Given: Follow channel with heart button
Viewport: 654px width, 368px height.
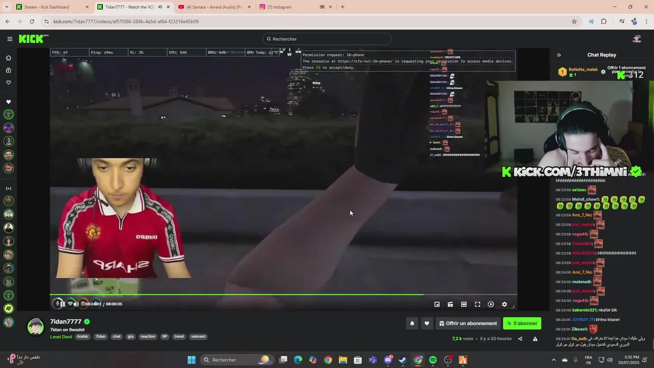Looking at the screenshot, I should coord(427,323).
